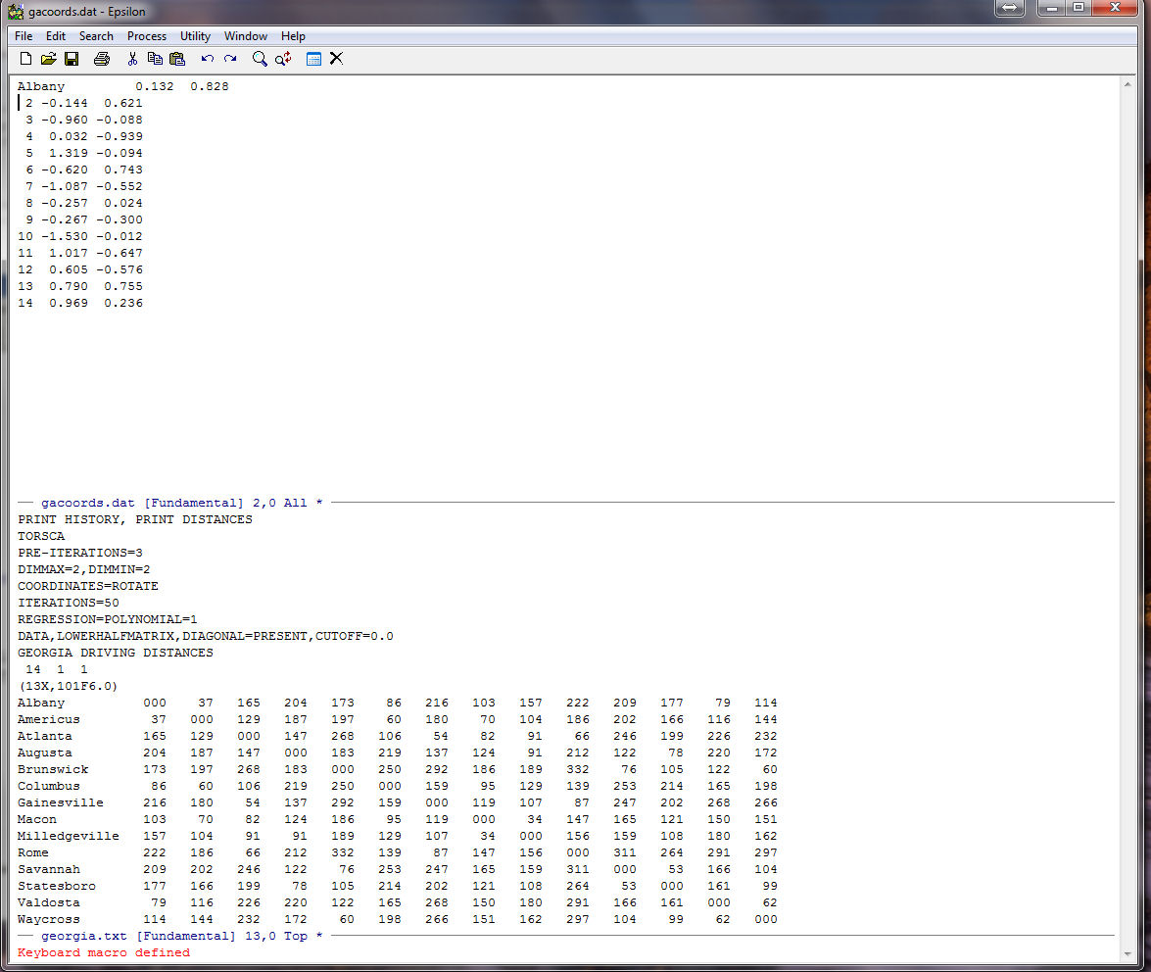The width and height of the screenshot is (1151, 972).
Task: Click the Copy icon in the toolbar
Action: [x=155, y=59]
